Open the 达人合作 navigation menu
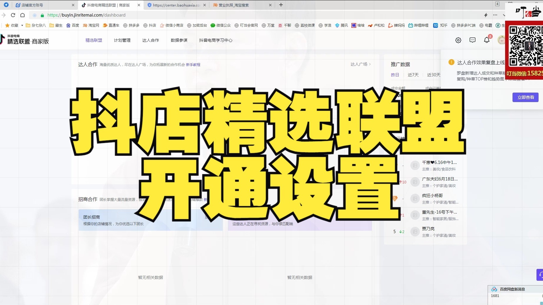The width and height of the screenshot is (543, 305). pyautogui.click(x=151, y=40)
